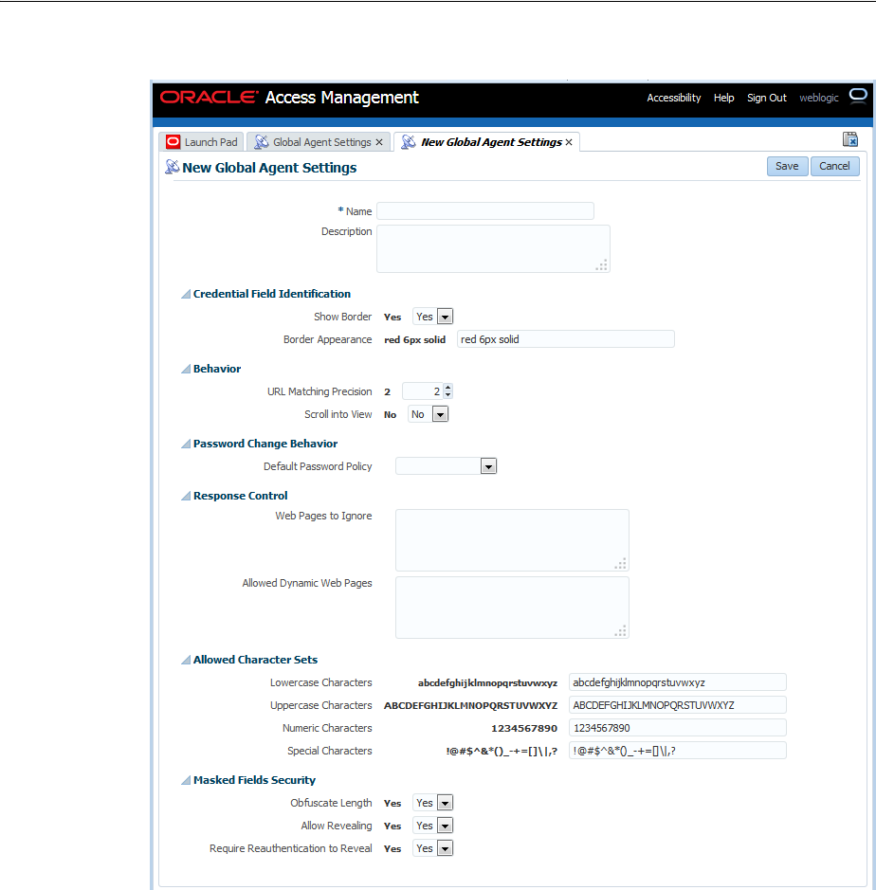Click the New Global Agent Settings tab icon
This screenshot has height=890, width=876.
point(409,142)
